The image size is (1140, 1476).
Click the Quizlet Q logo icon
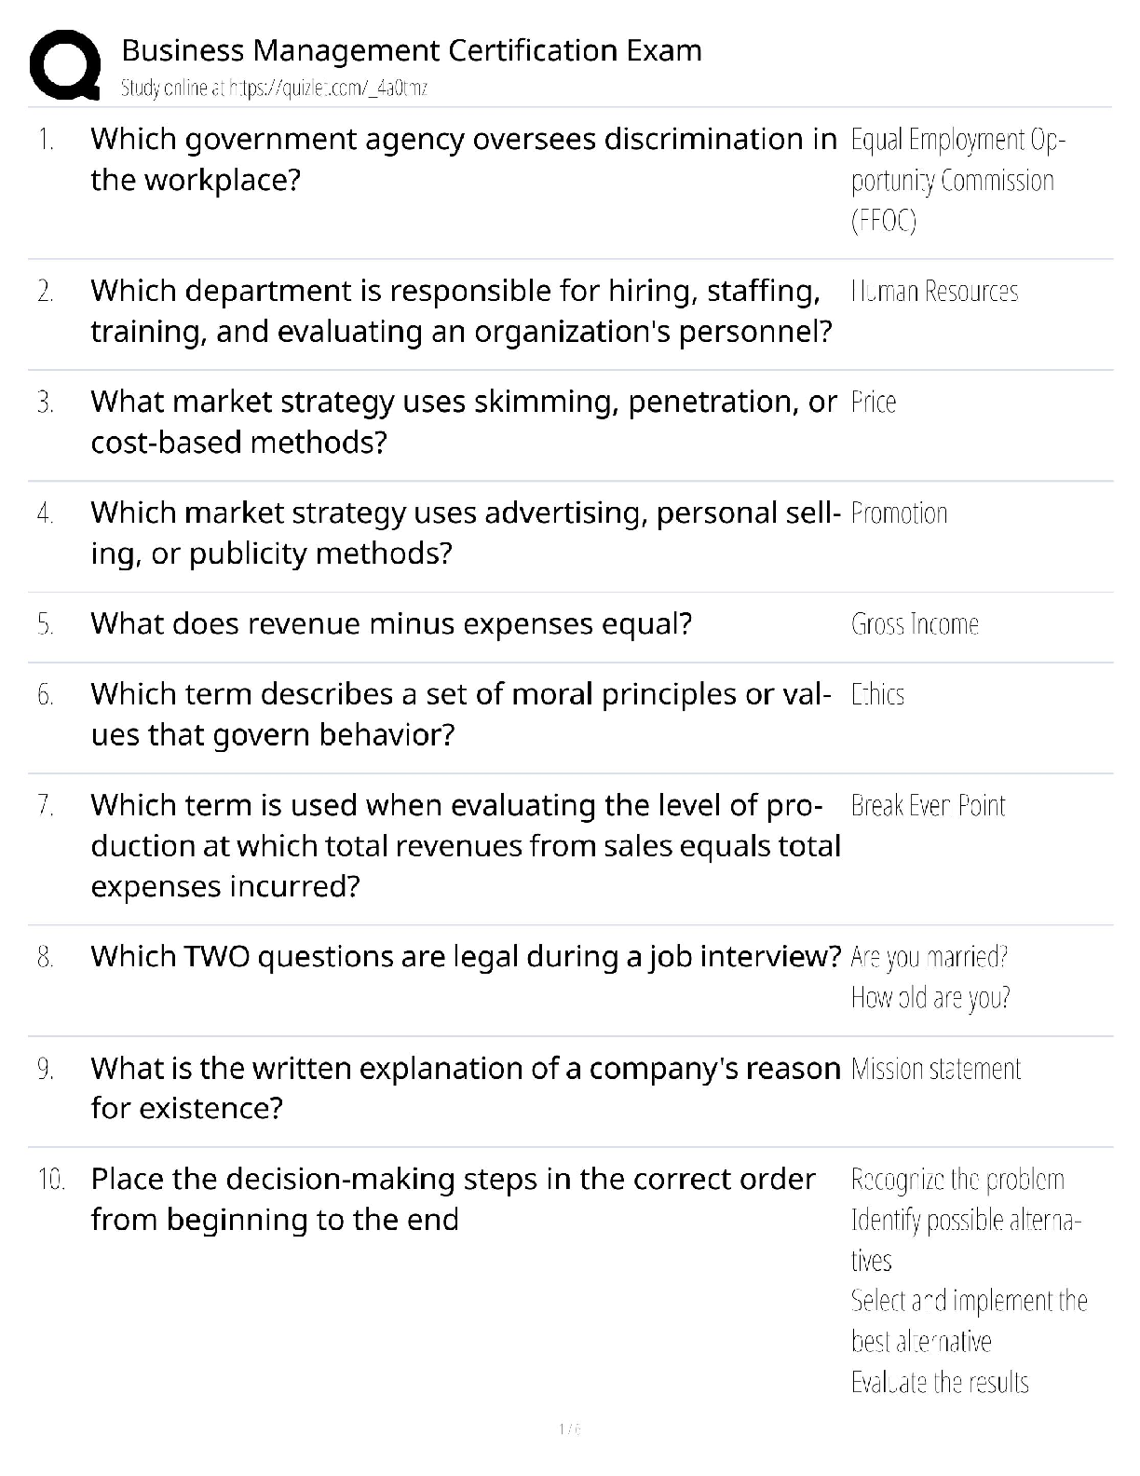65,64
